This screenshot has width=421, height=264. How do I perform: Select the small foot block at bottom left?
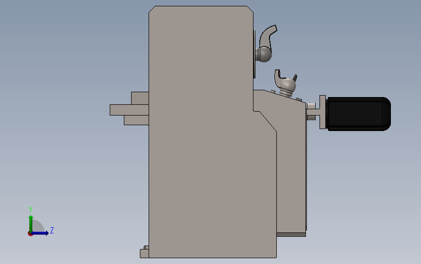click(x=144, y=253)
